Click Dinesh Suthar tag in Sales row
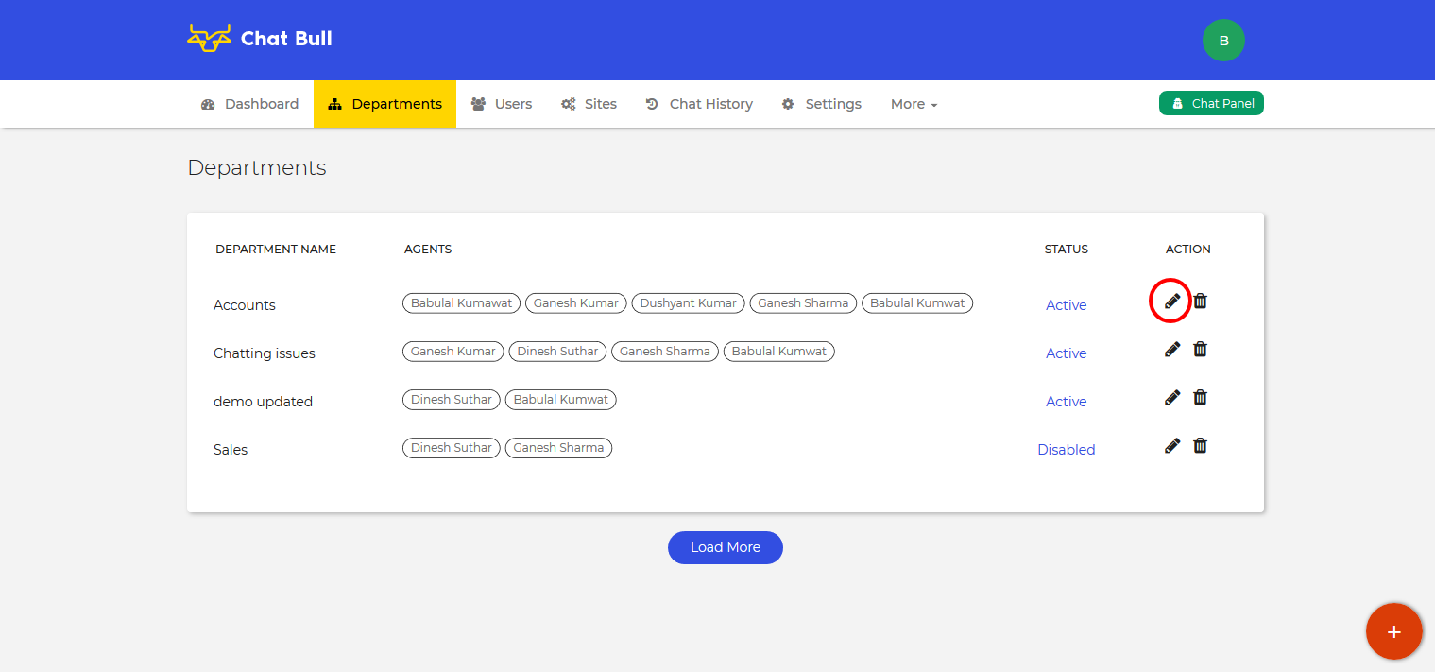This screenshot has width=1435, height=672. (x=452, y=448)
